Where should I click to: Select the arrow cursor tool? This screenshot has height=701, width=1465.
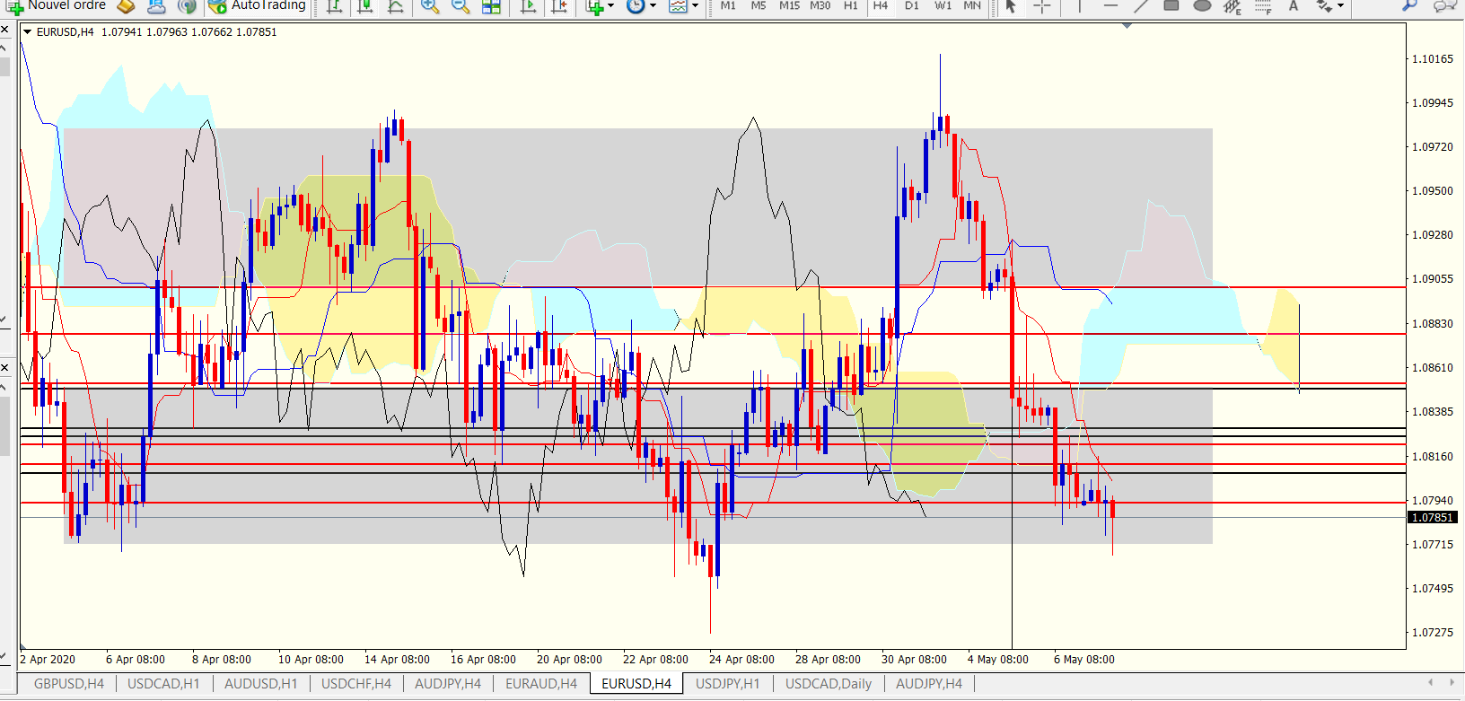(1011, 6)
